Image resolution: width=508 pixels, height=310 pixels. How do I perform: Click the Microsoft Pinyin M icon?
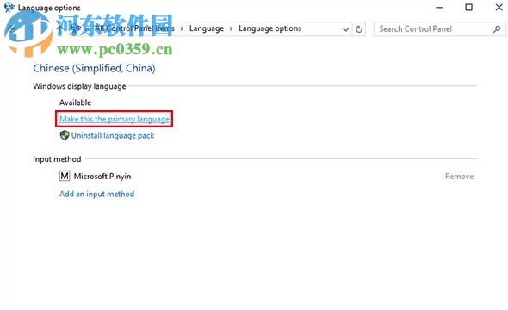pyautogui.click(x=65, y=176)
